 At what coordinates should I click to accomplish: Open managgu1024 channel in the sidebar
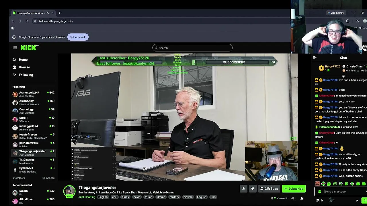tap(33, 128)
